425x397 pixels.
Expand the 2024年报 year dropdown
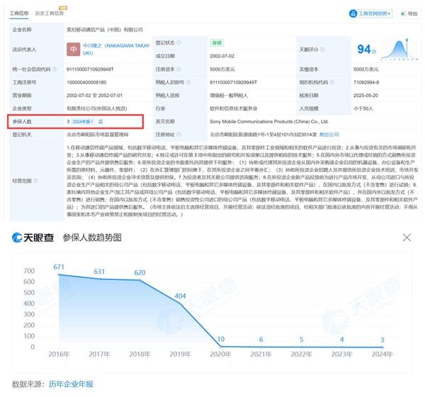tap(82, 122)
